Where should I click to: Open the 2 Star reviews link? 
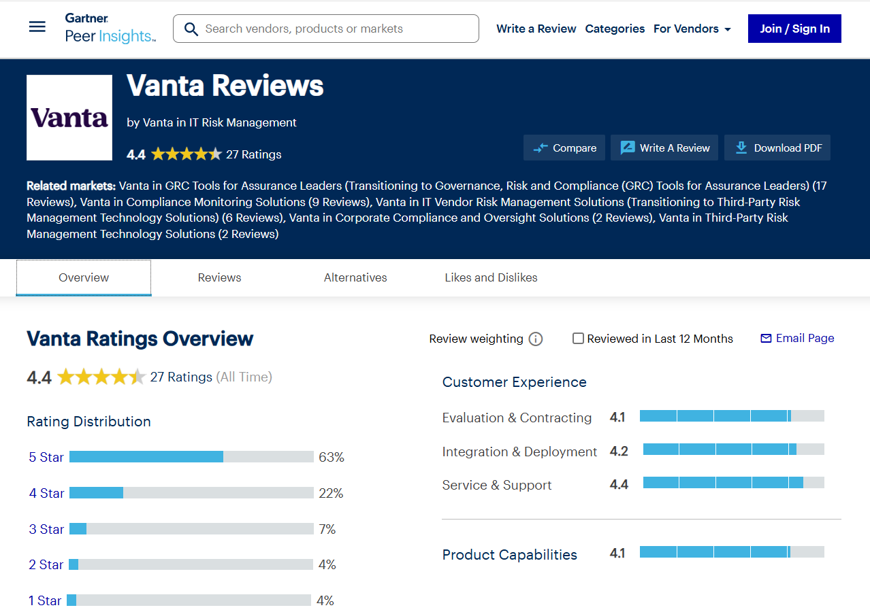(46, 564)
